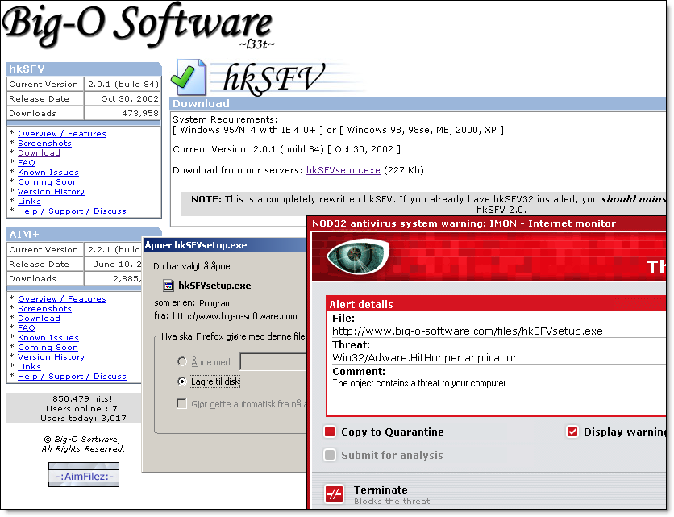Open AIM+ Screenshots link
The width and height of the screenshot is (674, 517).
[44, 309]
